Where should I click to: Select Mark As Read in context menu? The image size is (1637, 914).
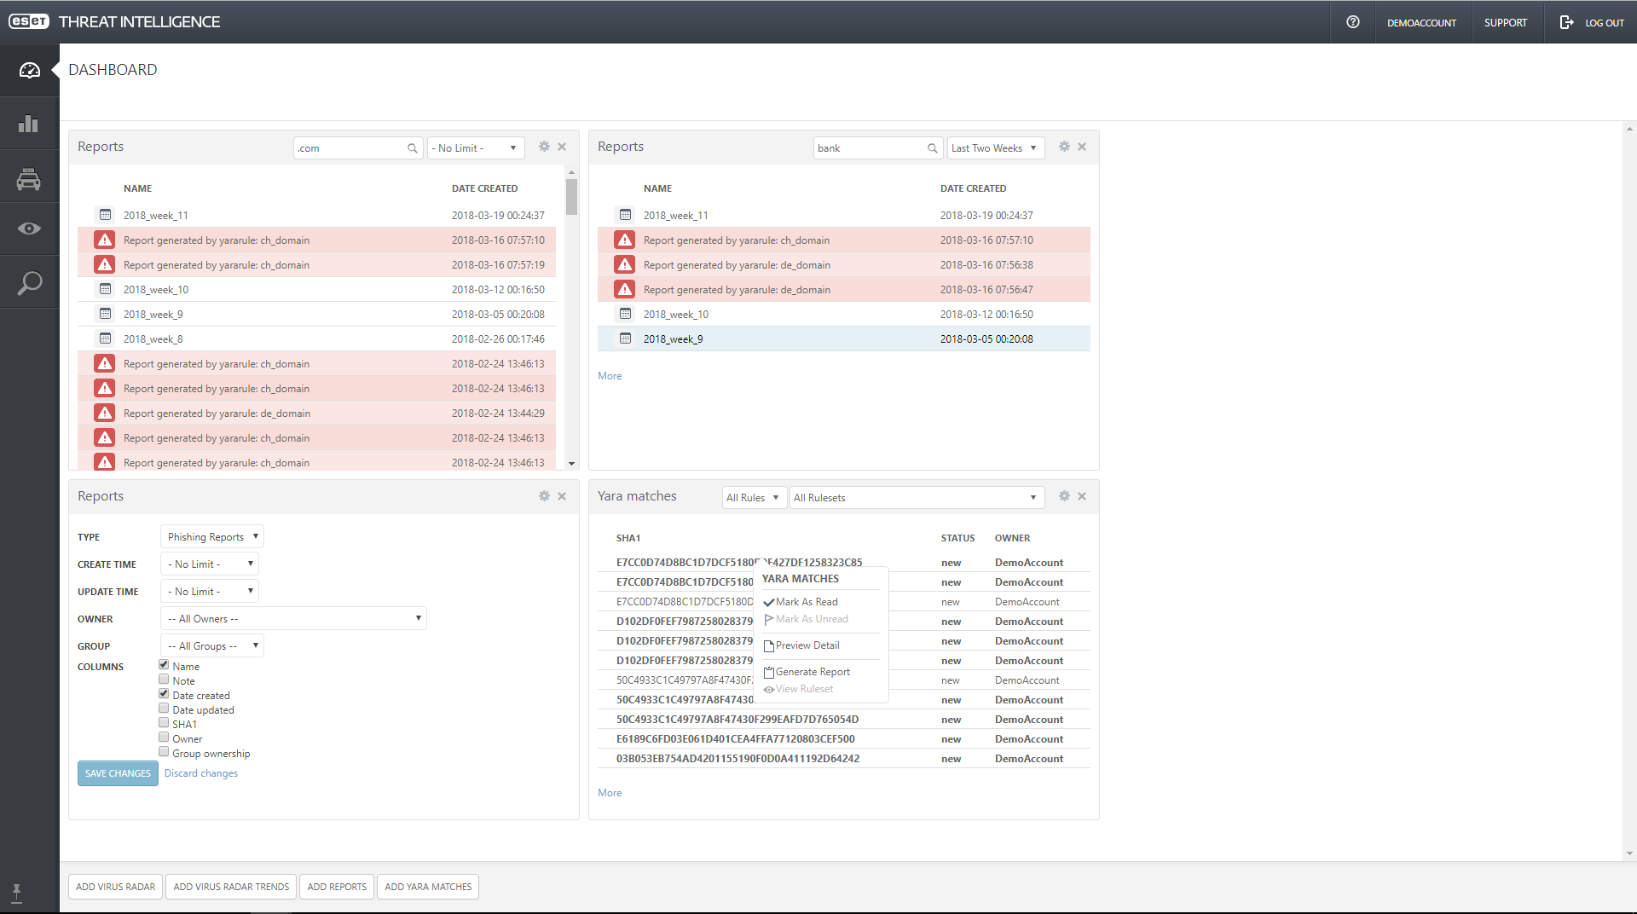point(807,602)
